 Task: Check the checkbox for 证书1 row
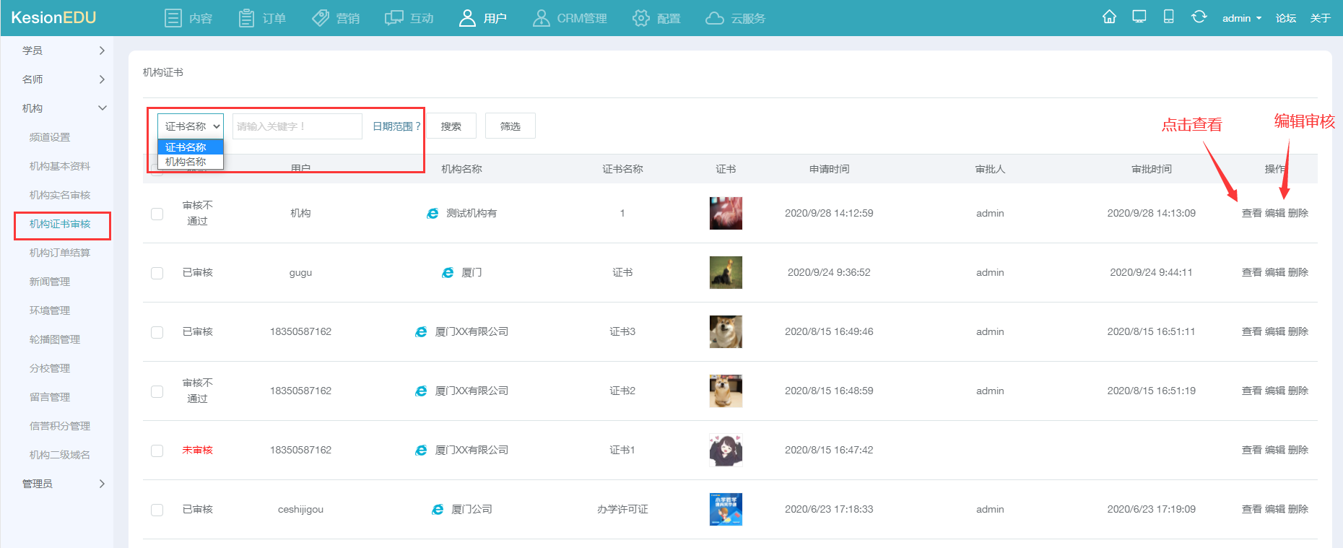[157, 451]
